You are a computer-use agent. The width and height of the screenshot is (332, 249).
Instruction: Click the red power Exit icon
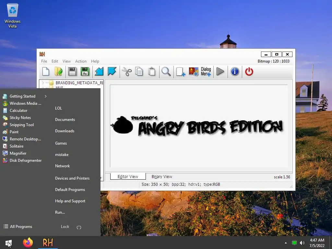tap(249, 72)
